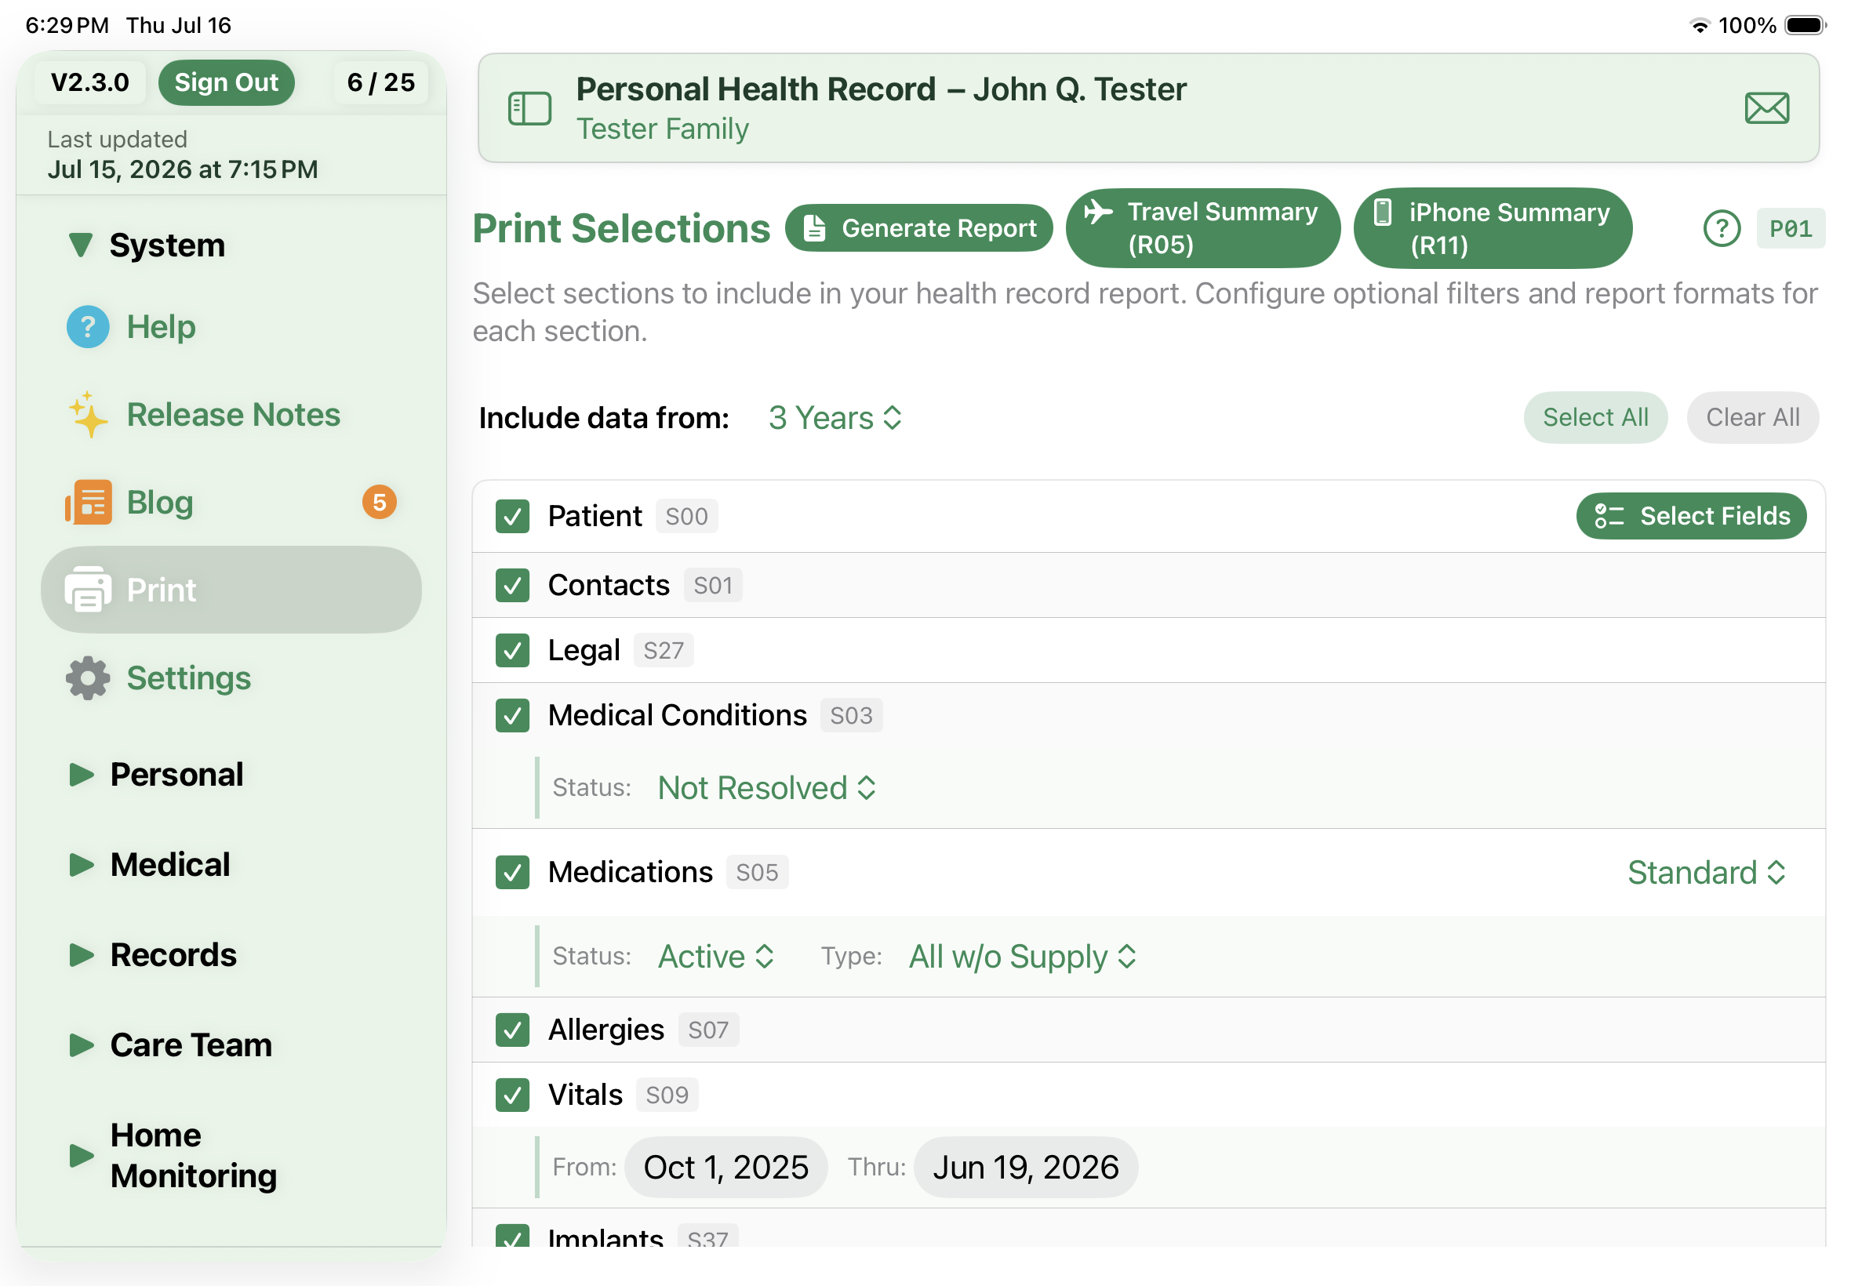
Task: Open the All w/o Supply type dropdown
Action: 1022,957
